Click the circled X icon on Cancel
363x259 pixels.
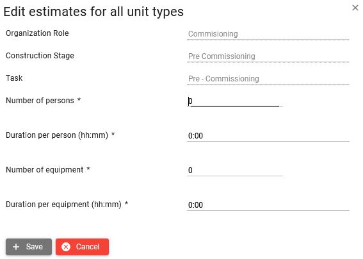click(x=66, y=247)
